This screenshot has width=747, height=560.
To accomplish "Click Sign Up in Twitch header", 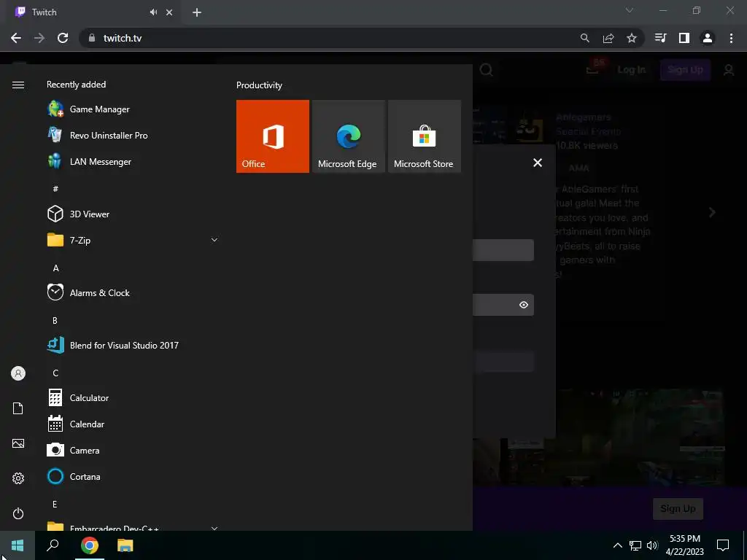I will [x=685, y=70].
